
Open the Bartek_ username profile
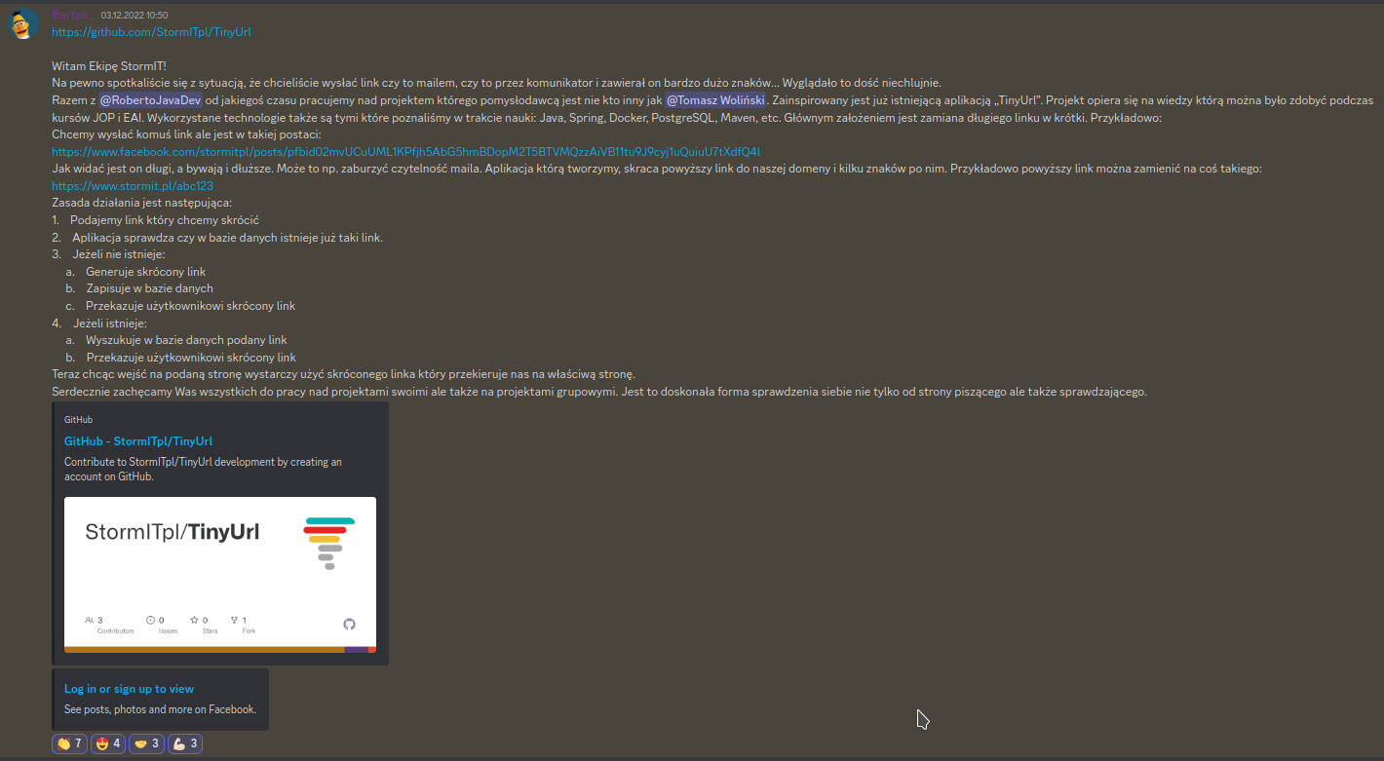coord(72,15)
